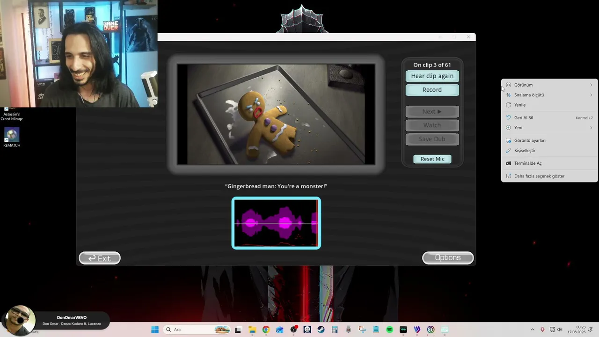
Task: Open Sıralama ölçütü submenu
Action: coord(549,95)
